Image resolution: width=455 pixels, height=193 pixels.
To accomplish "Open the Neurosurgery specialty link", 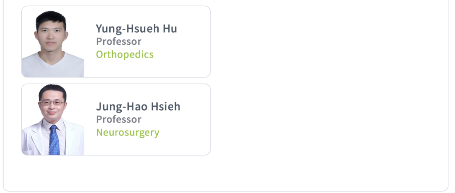I will coord(128,133).
